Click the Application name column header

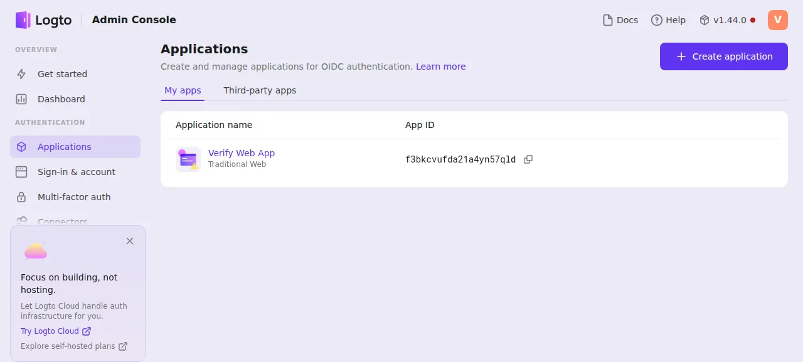[214, 125]
